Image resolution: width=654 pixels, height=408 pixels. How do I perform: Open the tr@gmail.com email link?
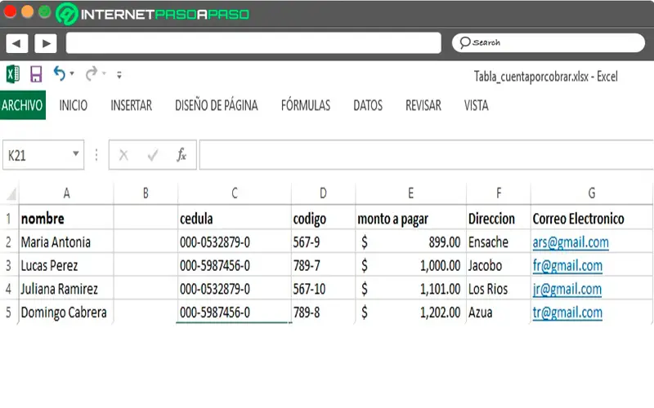click(567, 313)
